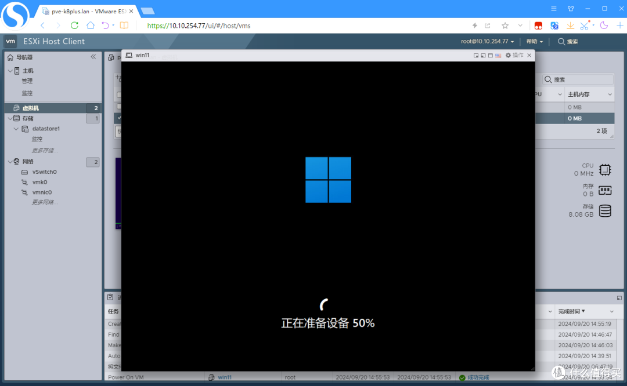Click the first console window-size icon in win11

point(476,56)
